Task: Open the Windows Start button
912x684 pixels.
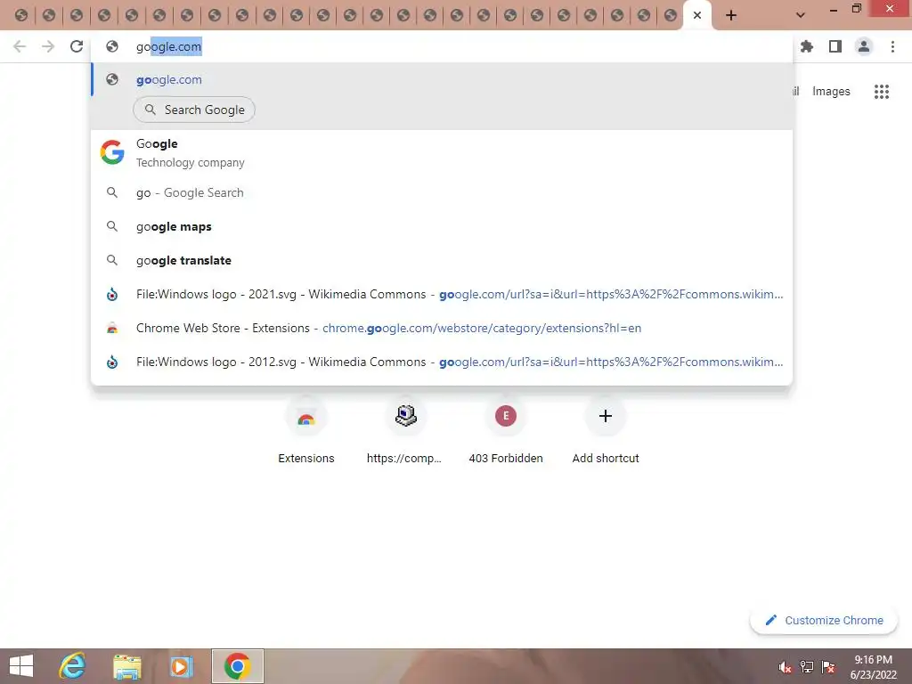Action: click(x=21, y=666)
